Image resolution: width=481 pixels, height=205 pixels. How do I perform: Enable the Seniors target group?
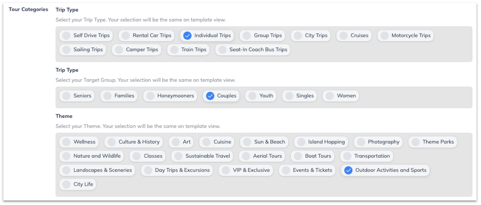click(x=77, y=96)
